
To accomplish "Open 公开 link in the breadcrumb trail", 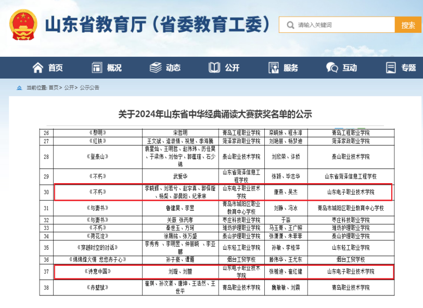I will pyautogui.click(x=69, y=87).
